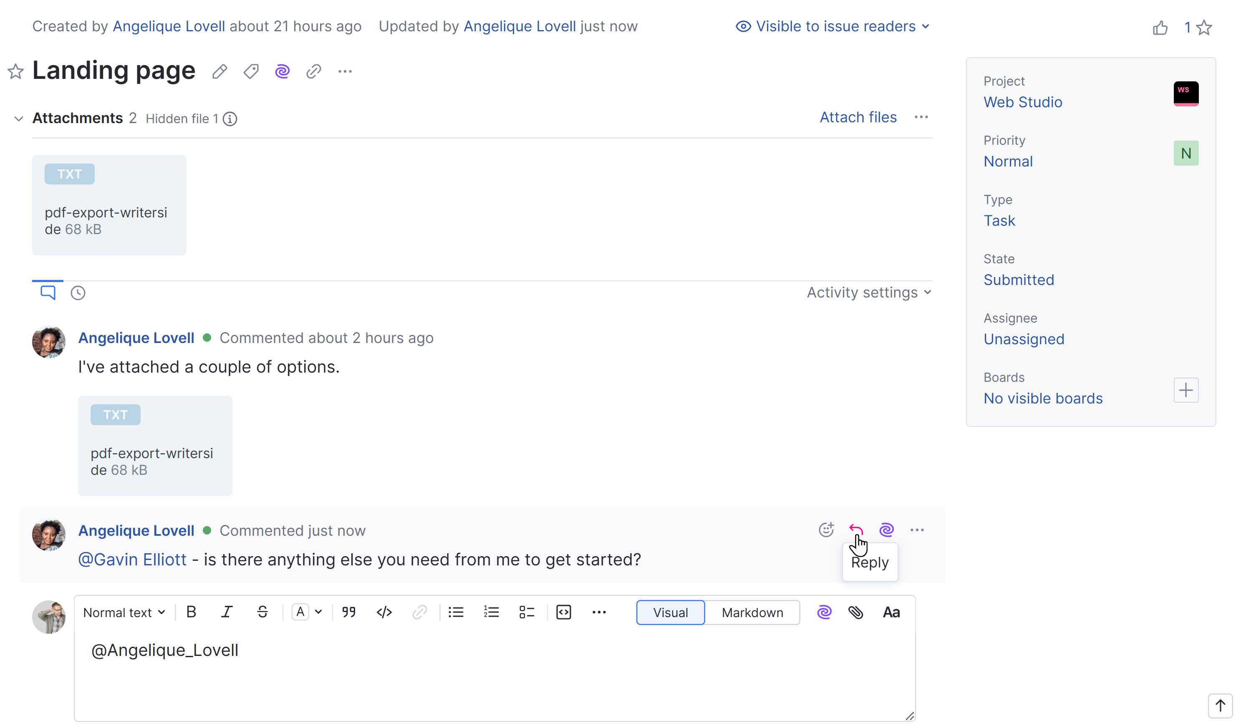The image size is (1246, 726).
Task: Click the strikethrough formatting icon
Action: 262,612
